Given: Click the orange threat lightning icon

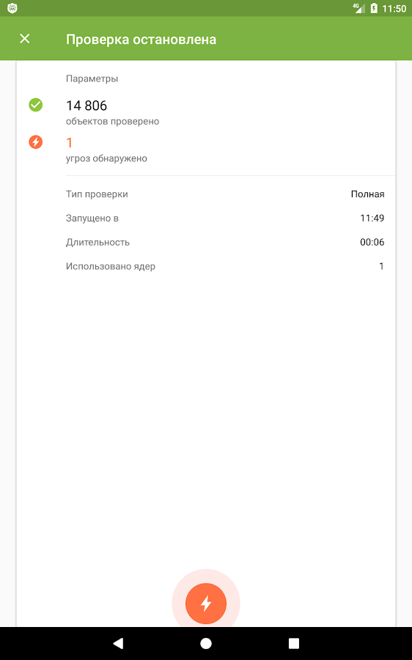Looking at the screenshot, I should coord(36,142).
